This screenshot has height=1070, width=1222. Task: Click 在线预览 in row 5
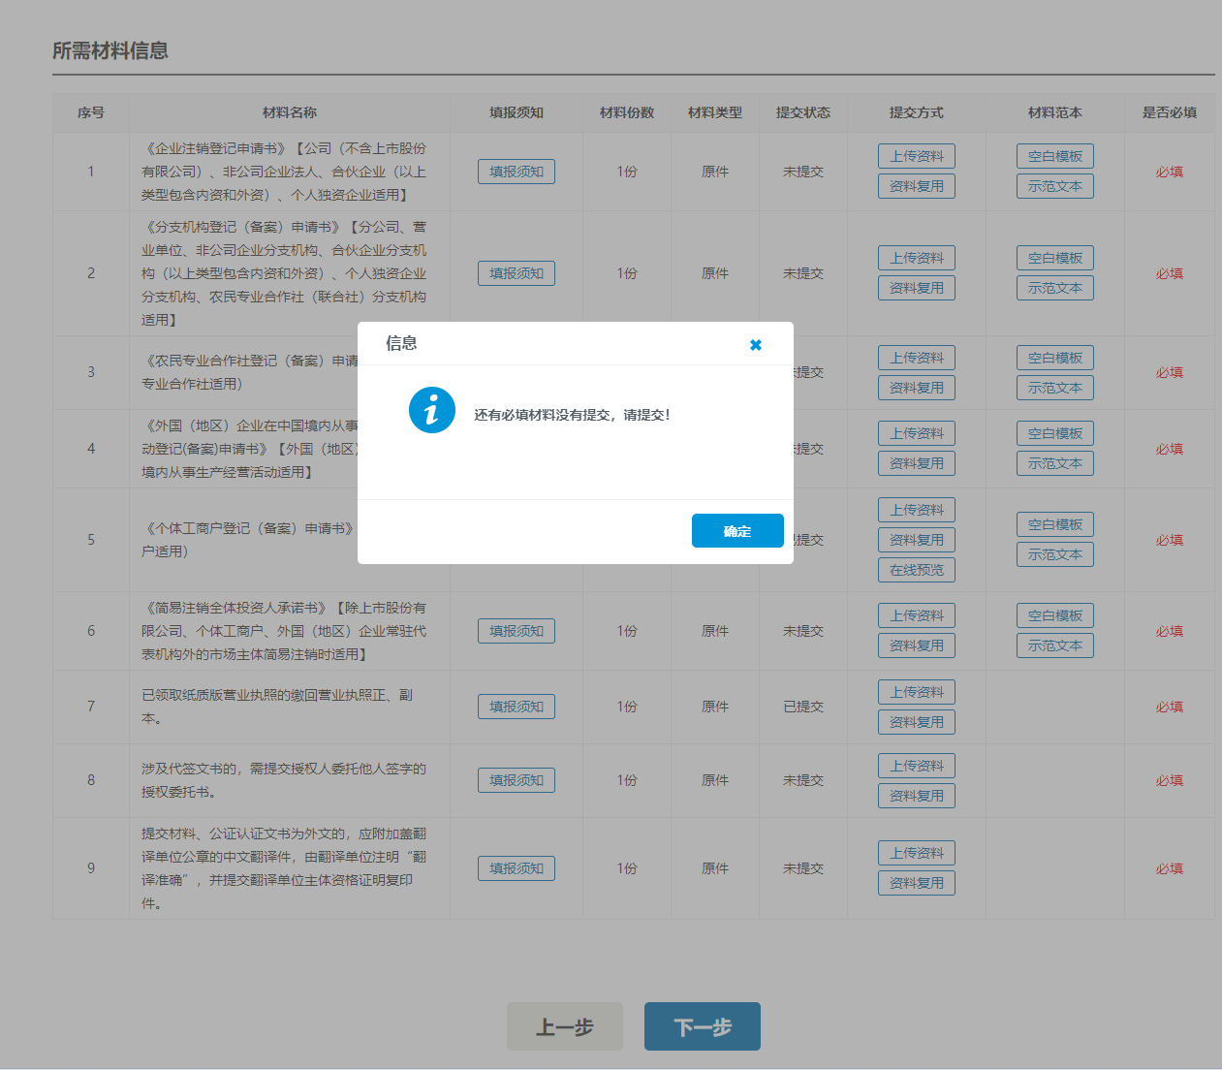coord(917,570)
